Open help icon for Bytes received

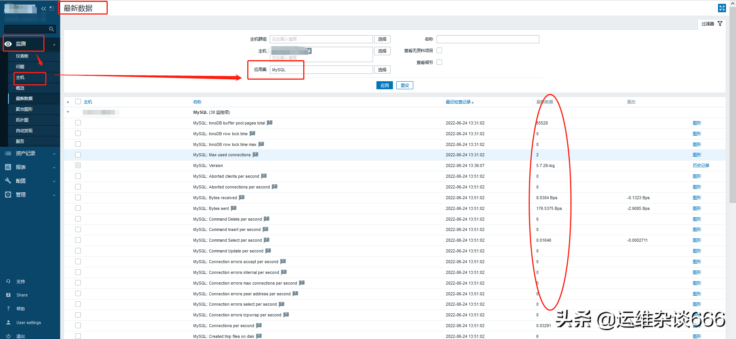pyautogui.click(x=242, y=198)
